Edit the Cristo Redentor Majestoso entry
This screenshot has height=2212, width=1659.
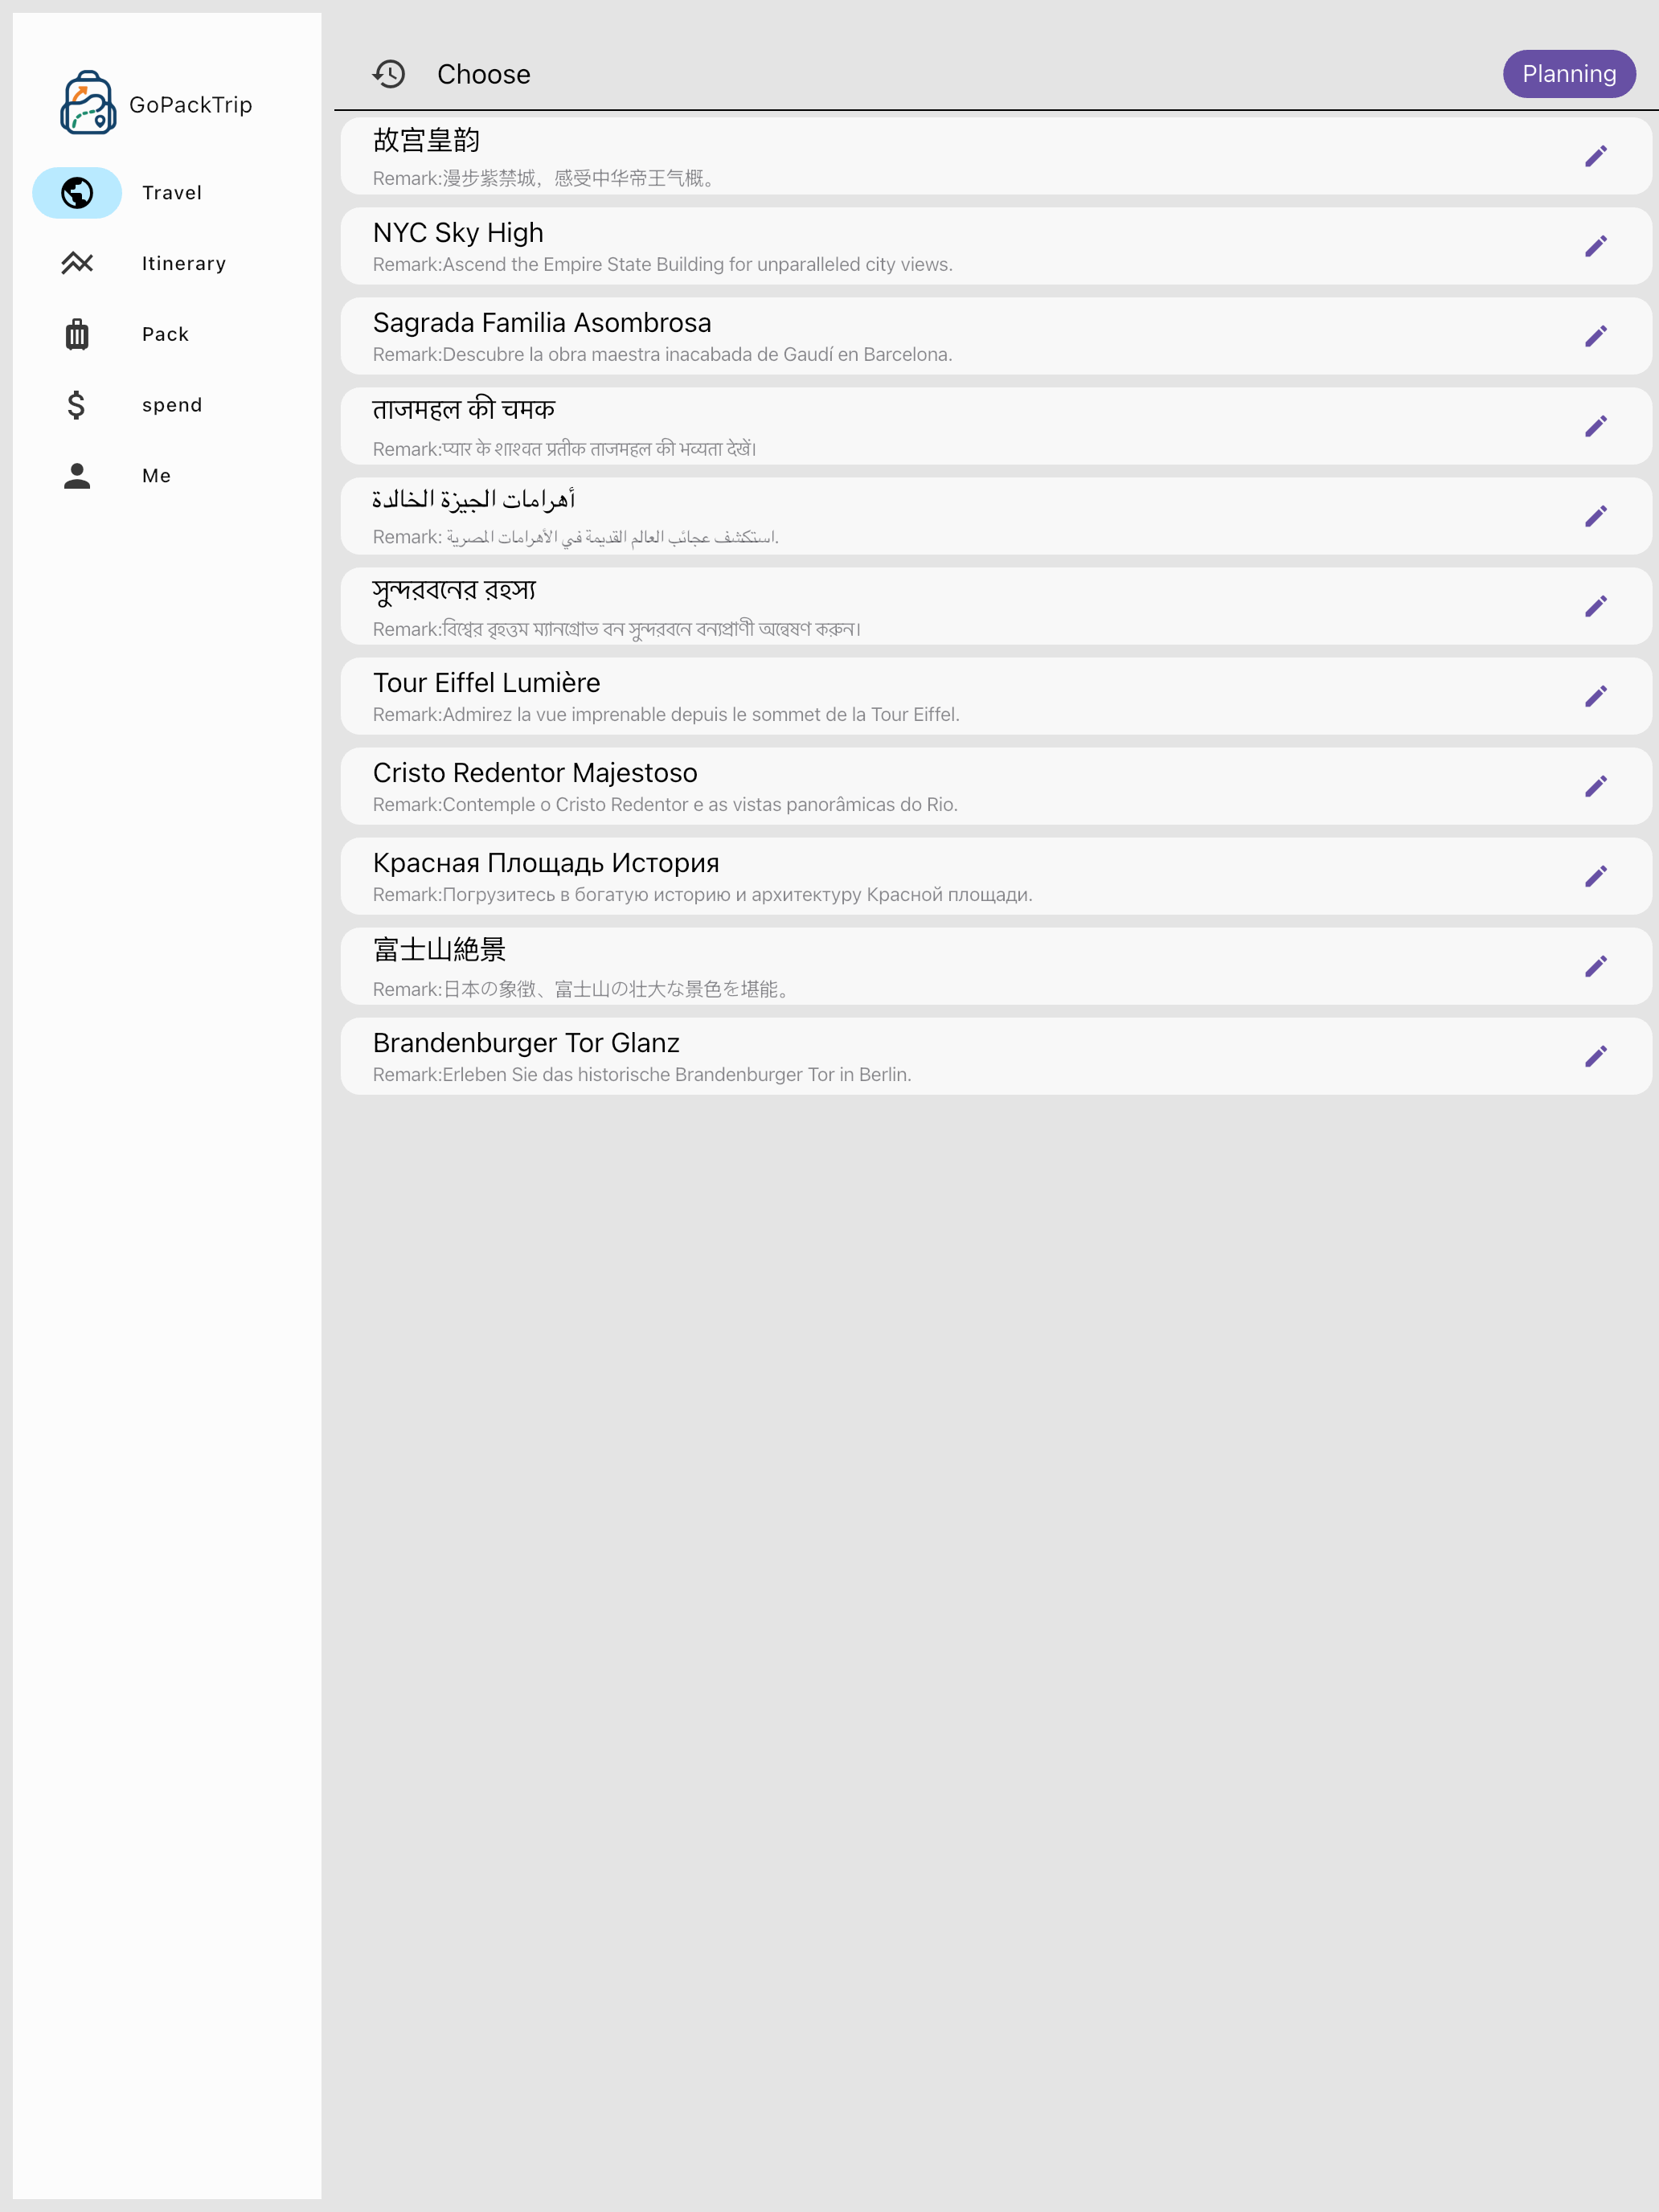tap(1595, 786)
